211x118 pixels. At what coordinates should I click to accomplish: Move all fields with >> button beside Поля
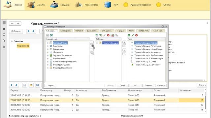click(124, 46)
